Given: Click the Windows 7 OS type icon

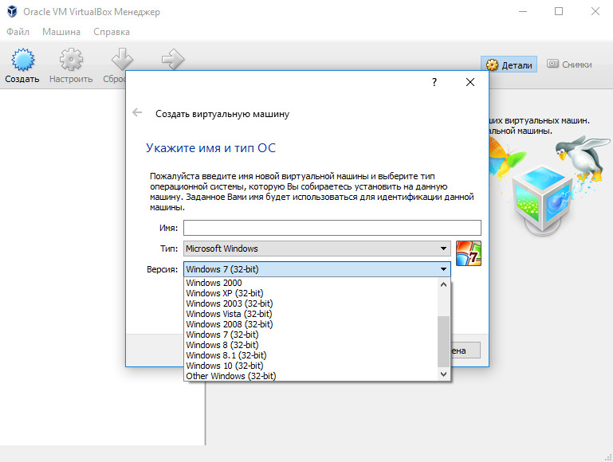Looking at the screenshot, I should point(469,253).
